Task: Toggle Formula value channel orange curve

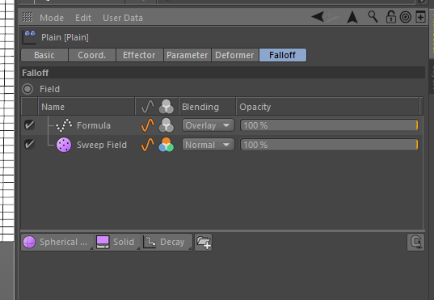Action: click(x=148, y=125)
